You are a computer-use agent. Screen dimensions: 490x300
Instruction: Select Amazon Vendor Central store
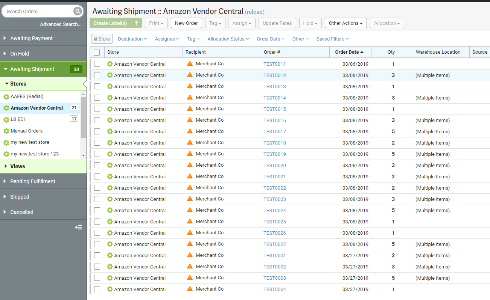tap(40, 108)
